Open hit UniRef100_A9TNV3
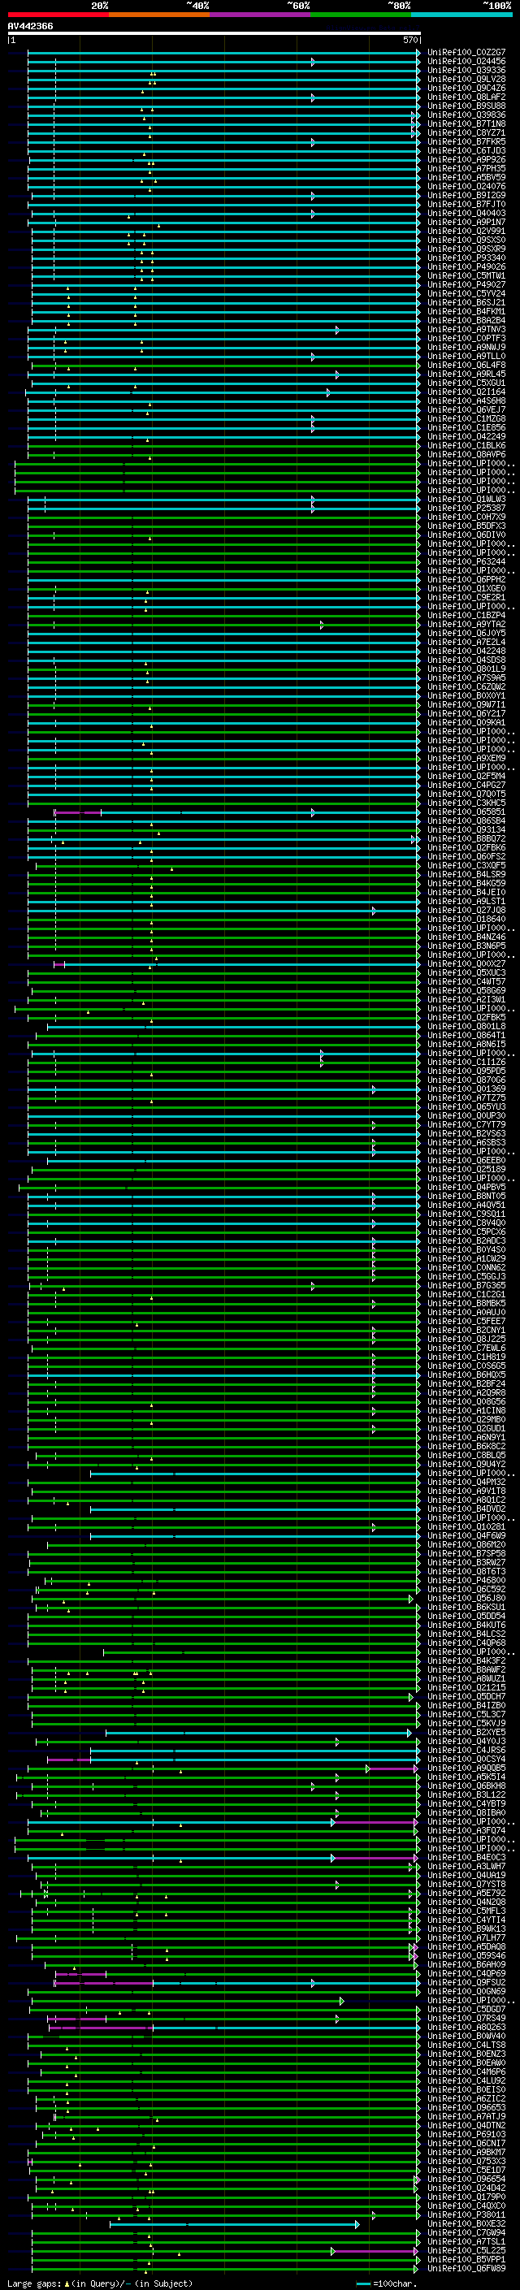This screenshot has height=2290, width=520. (x=466, y=330)
